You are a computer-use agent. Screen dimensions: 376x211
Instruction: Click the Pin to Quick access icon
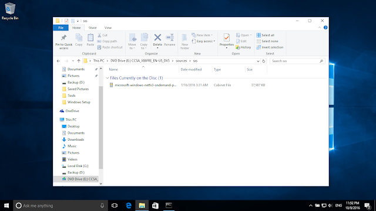[63, 38]
